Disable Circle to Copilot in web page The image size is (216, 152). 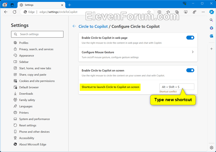(190, 38)
